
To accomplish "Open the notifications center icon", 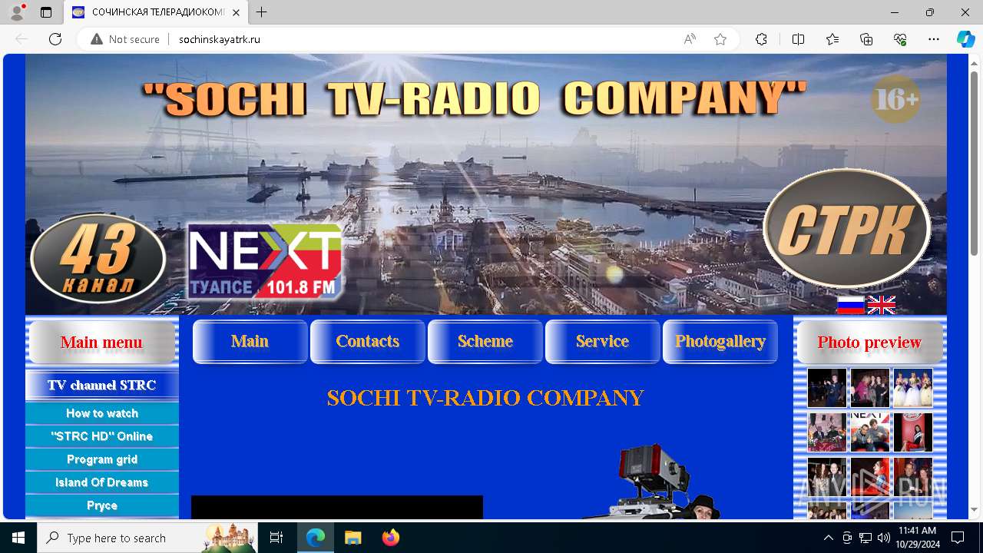I will pos(958,538).
